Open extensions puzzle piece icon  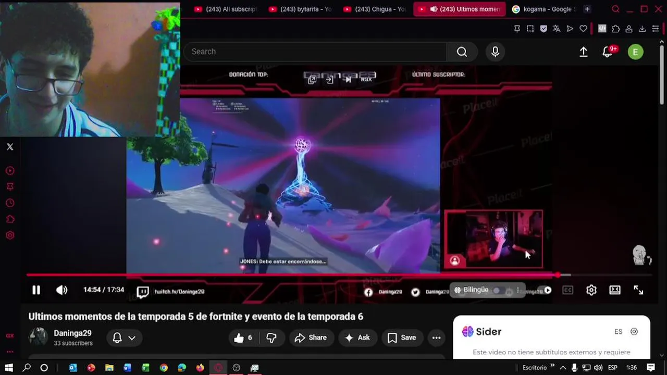pos(615,29)
